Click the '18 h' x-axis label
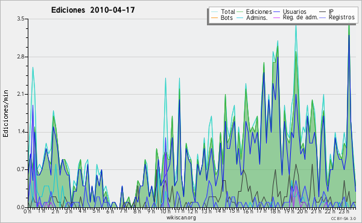 [275, 212]
